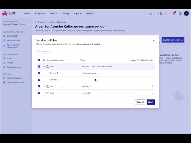Open the IN user avatar menu
The image size is (191, 143).
pos(186,13)
